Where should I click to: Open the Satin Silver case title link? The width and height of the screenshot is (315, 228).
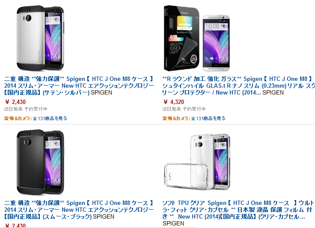tap(79, 86)
